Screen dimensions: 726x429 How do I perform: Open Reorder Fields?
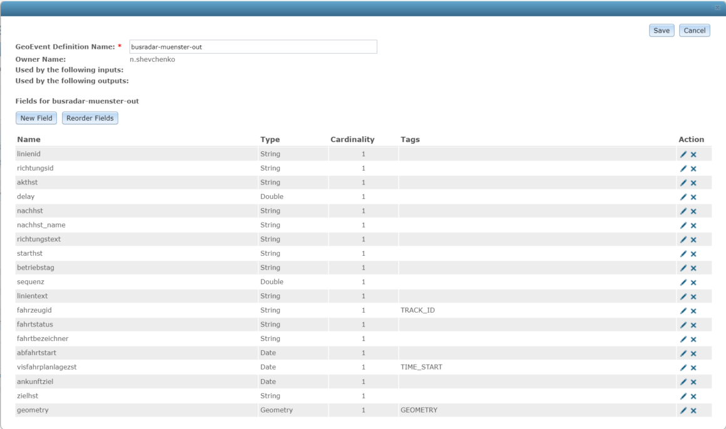[90, 118]
